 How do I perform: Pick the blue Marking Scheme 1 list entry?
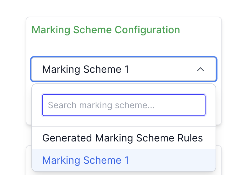86,160
